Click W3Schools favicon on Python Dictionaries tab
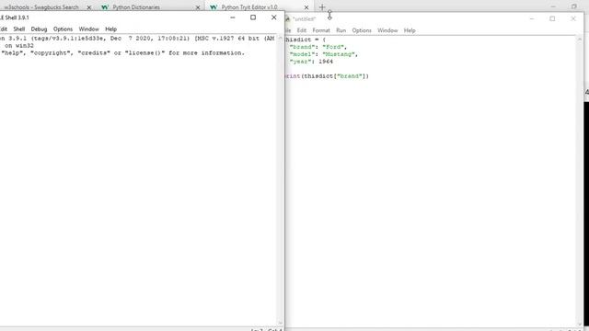The width and height of the screenshot is (589, 331). (x=105, y=7)
